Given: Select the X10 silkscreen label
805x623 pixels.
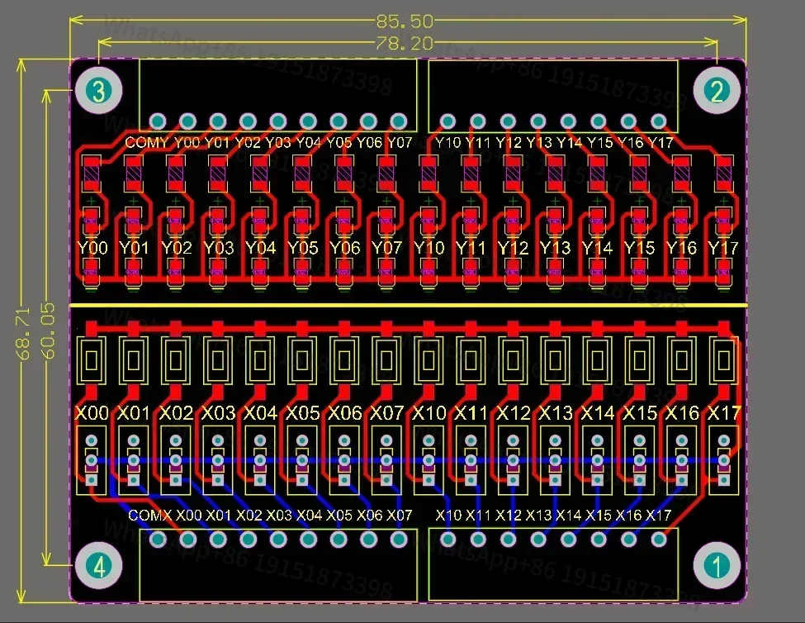Looking at the screenshot, I should (429, 413).
